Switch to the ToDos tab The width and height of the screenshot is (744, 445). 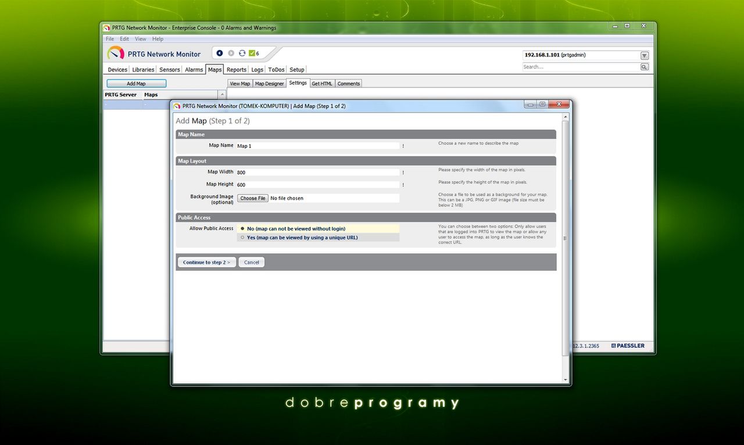276,70
